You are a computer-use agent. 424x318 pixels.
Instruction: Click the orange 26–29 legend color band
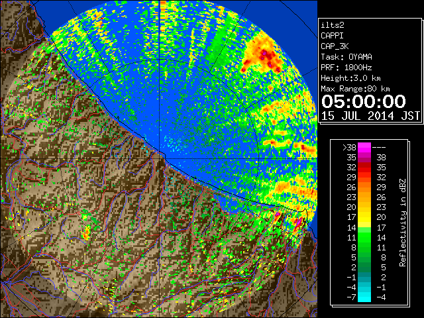point(364,187)
